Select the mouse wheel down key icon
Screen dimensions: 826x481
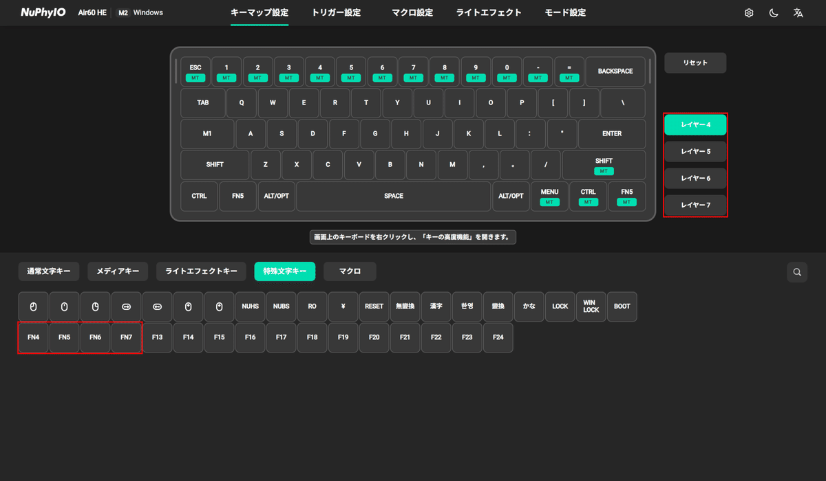pyautogui.click(x=219, y=306)
